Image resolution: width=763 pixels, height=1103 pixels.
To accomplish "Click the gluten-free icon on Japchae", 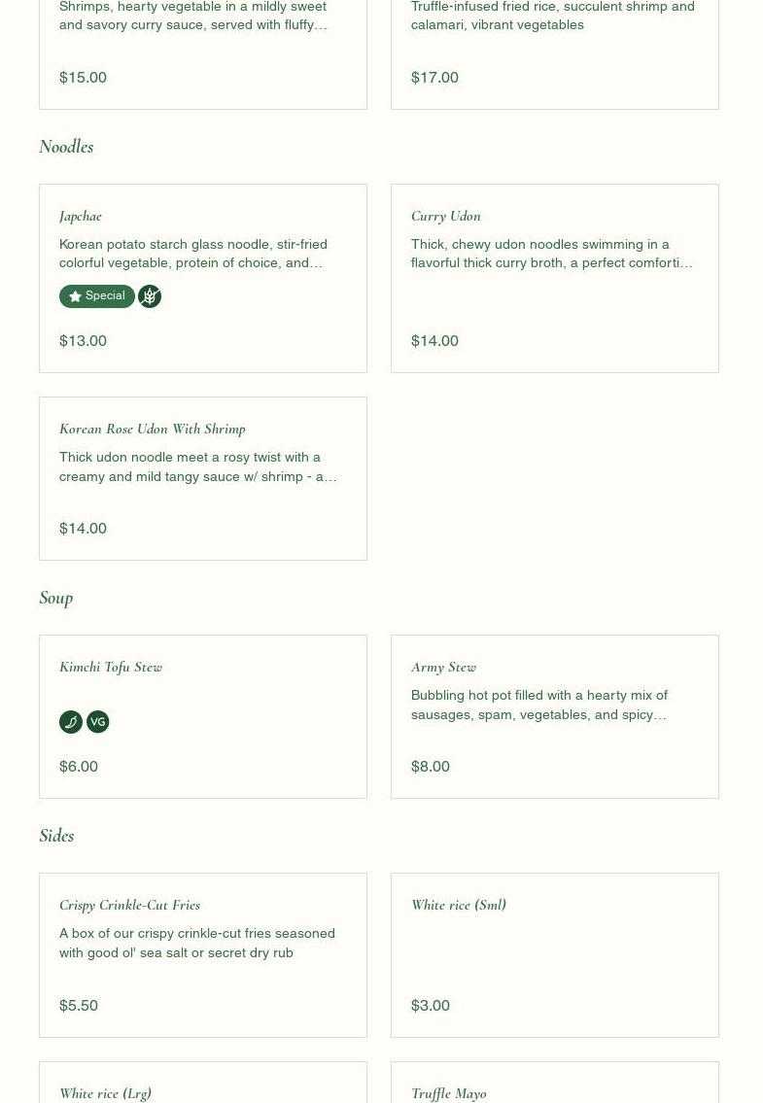I will pyautogui.click(x=150, y=296).
